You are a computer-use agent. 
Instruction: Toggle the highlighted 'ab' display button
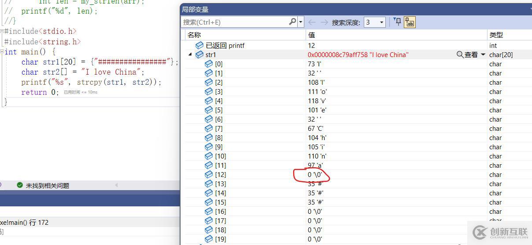410,22
